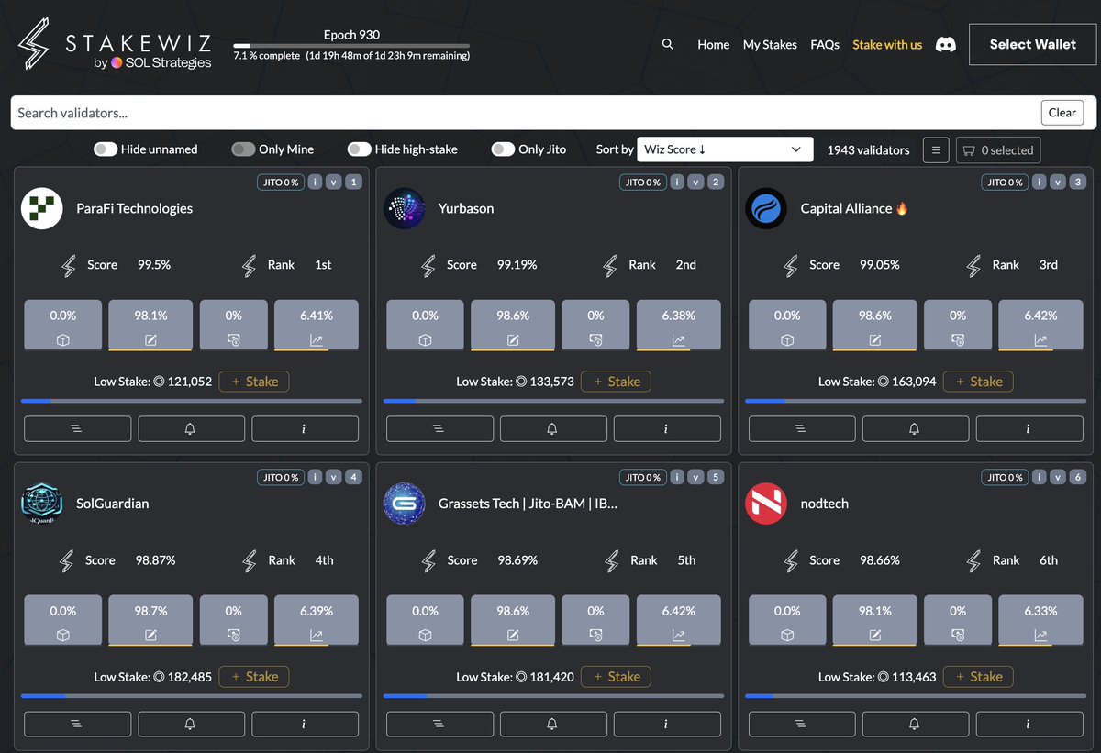This screenshot has width=1101, height=753.
Task: Click the small v badge on Grassets Tech card
Action: [x=696, y=478]
